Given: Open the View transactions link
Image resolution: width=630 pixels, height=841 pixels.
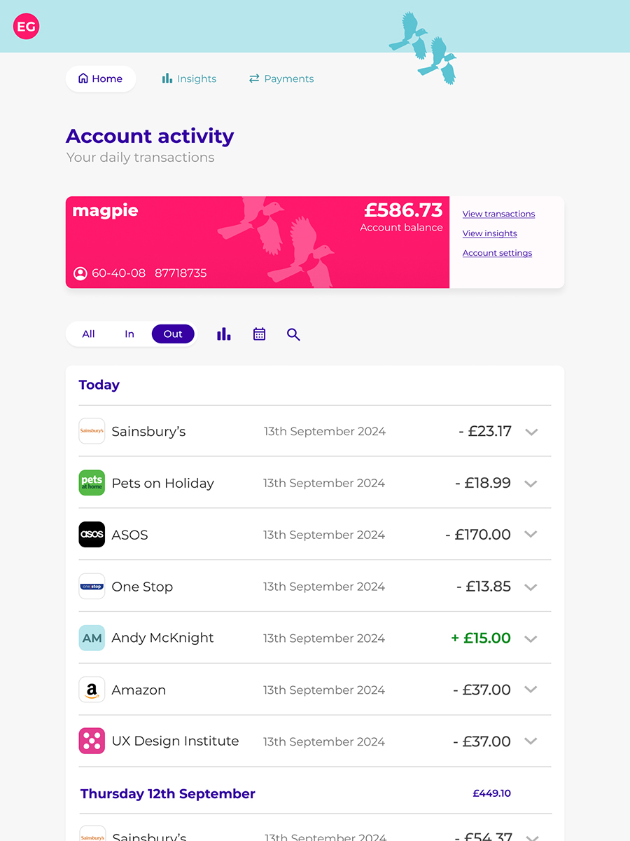Looking at the screenshot, I should click(498, 214).
